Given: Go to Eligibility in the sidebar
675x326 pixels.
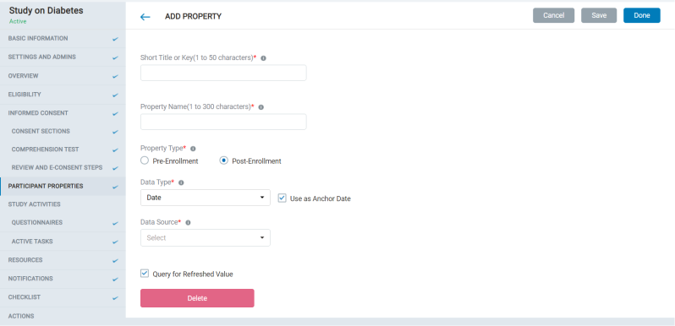Looking at the screenshot, I should click(x=25, y=95).
